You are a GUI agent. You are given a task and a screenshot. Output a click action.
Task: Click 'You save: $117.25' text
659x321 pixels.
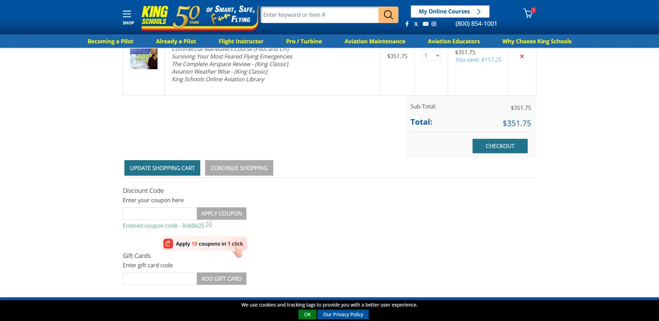click(x=478, y=60)
